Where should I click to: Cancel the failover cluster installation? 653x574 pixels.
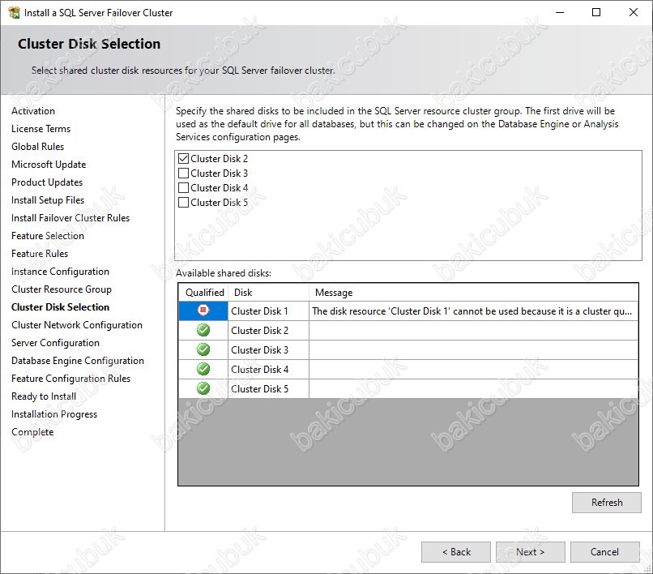click(x=604, y=552)
